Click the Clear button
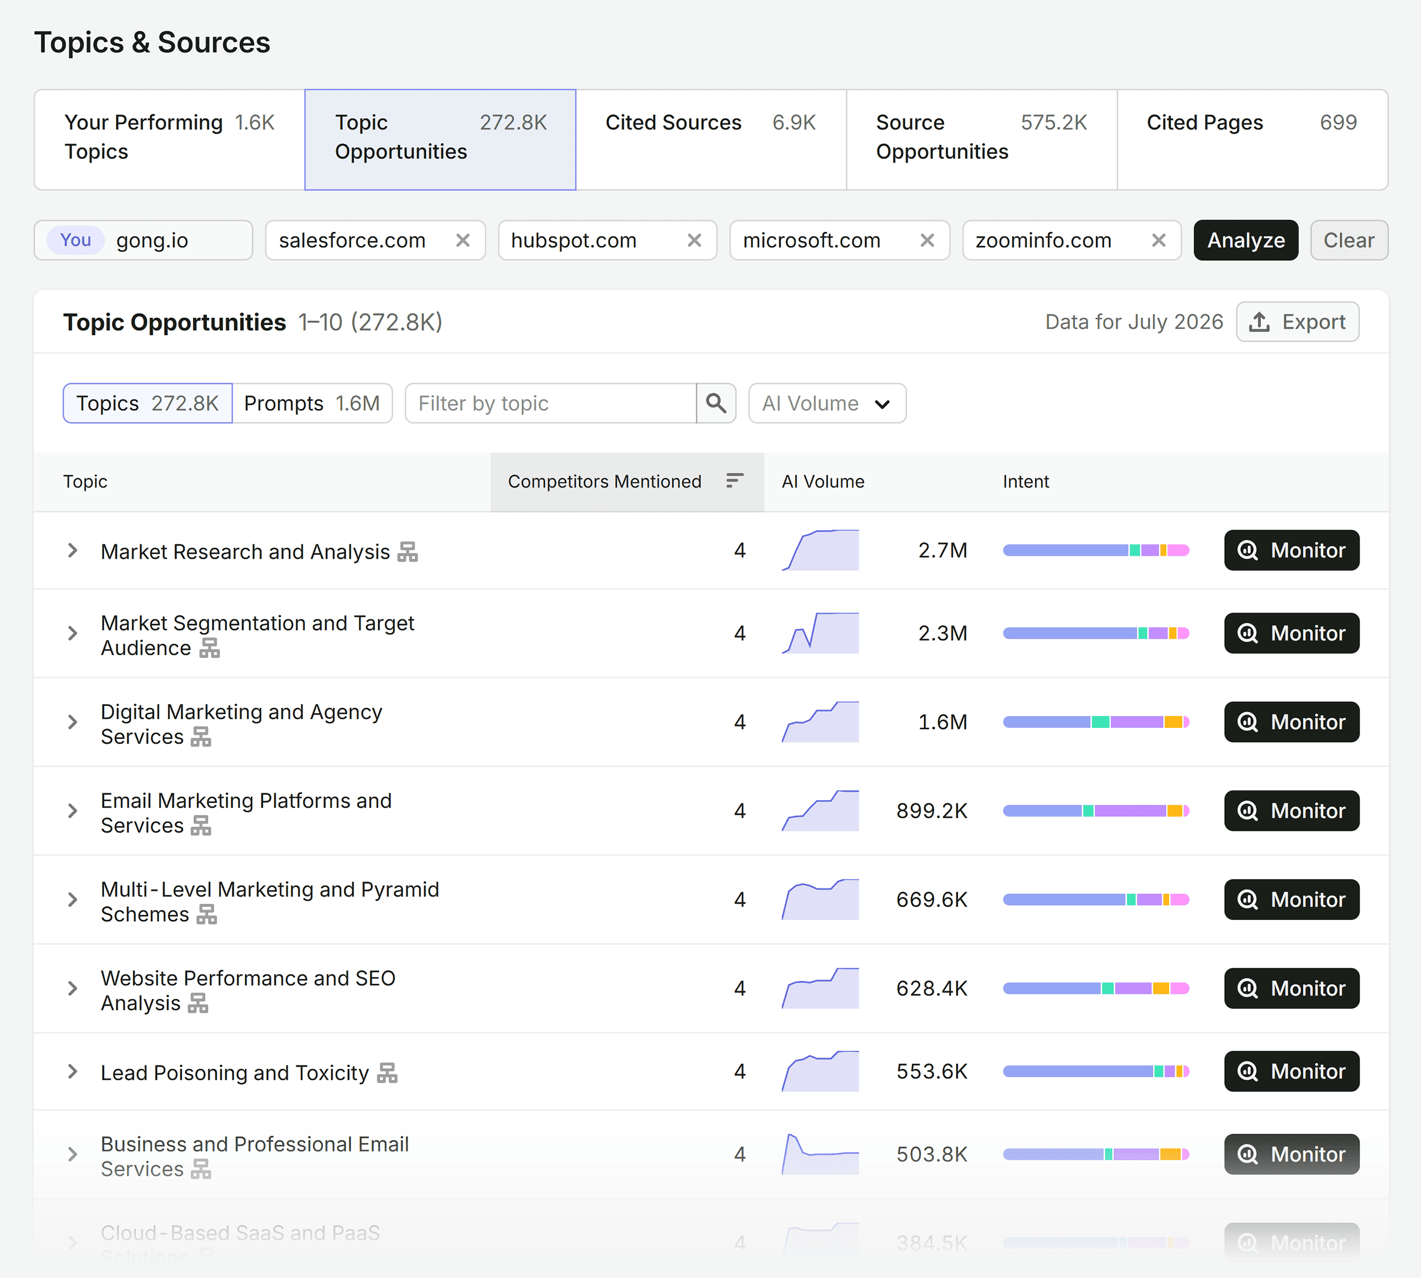This screenshot has height=1278, width=1421. [1349, 240]
